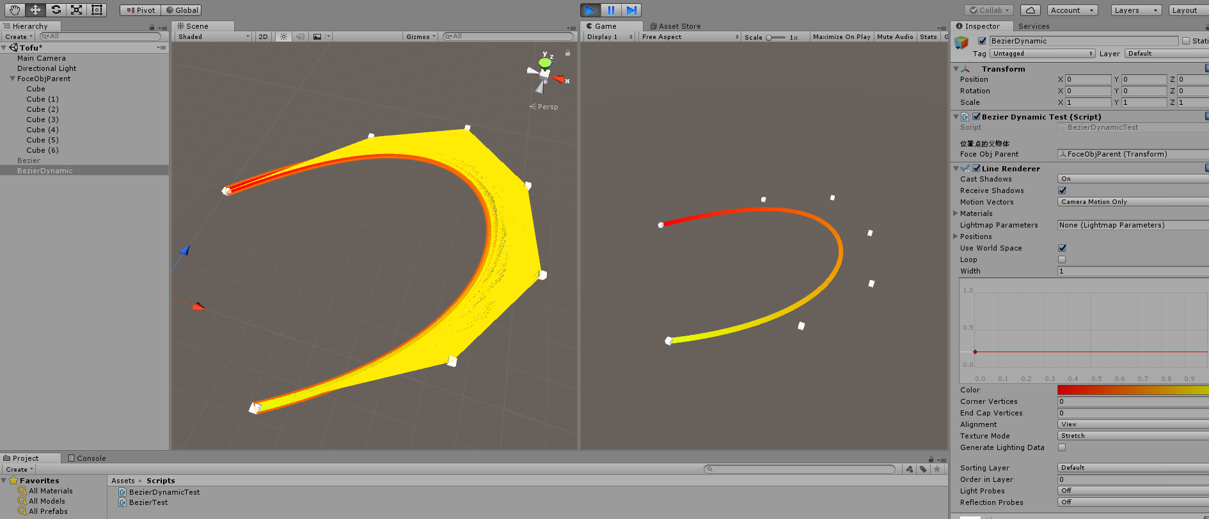1209x519 pixels.
Task: Toggle Pivot/Center handle position
Action: click(140, 10)
